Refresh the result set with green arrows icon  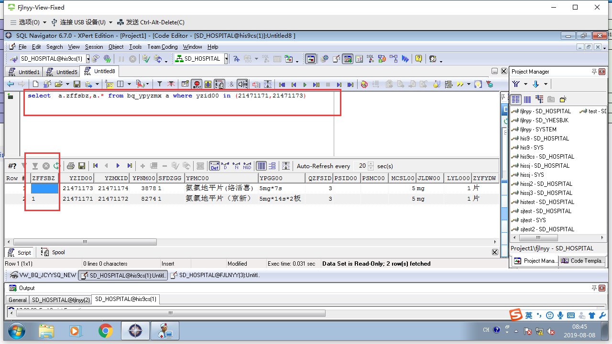57,166
